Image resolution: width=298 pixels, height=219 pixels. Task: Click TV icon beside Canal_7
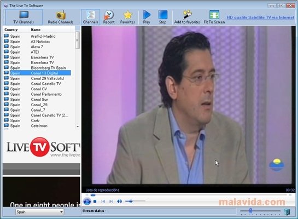(6, 109)
